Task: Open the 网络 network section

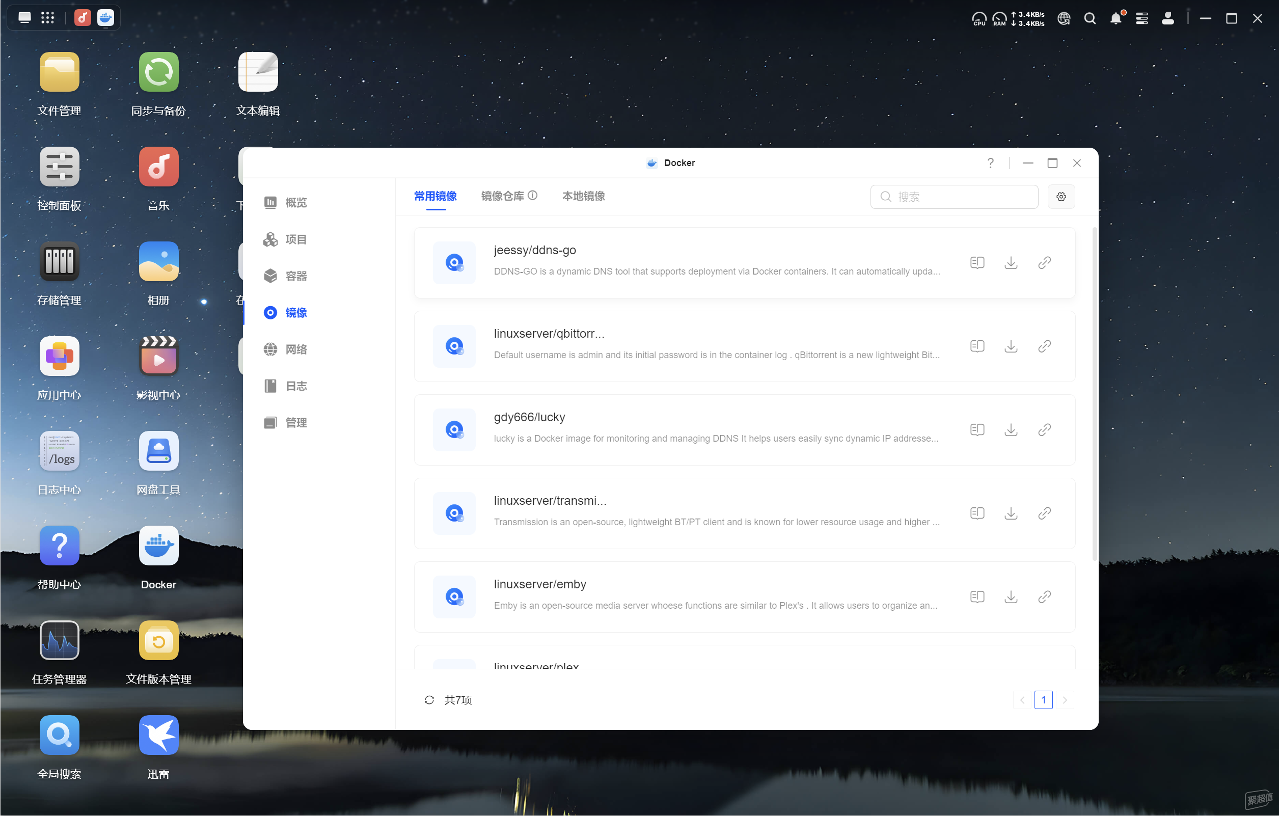Action: pyautogui.click(x=286, y=349)
